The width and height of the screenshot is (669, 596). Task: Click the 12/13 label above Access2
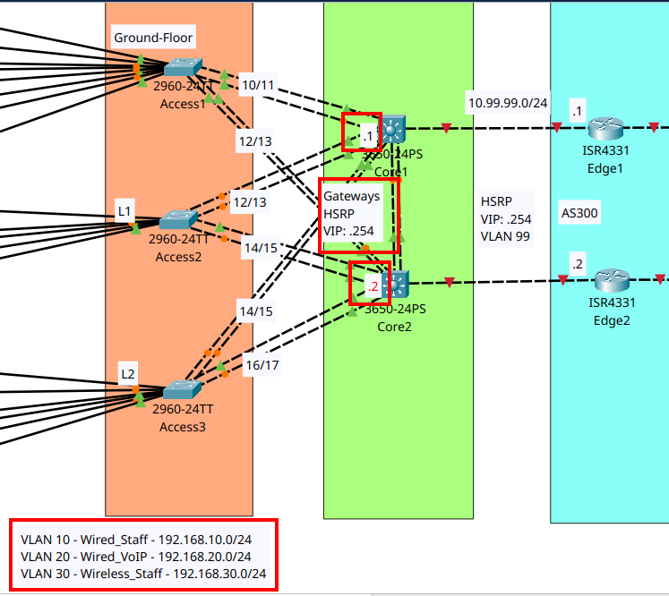point(250,201)
